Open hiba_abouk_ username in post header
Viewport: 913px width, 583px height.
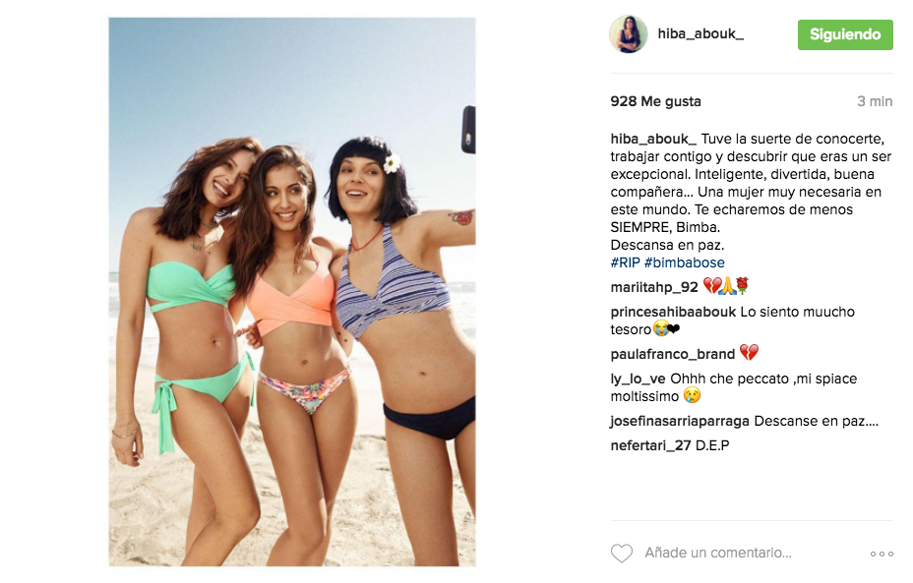click(x=700, y=33)
